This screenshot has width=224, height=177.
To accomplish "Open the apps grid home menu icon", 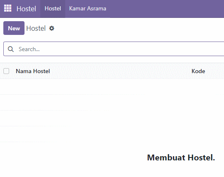I will pos(8,8).
